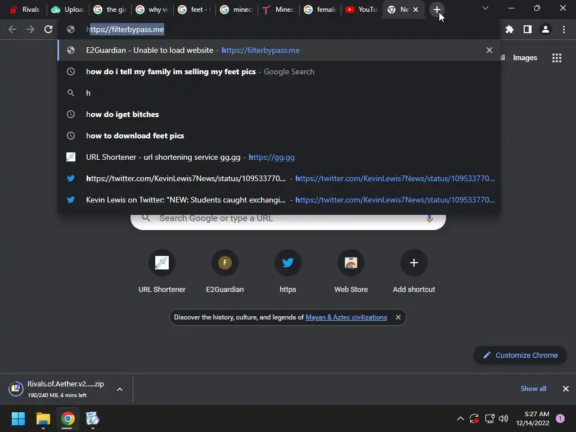Select the 'how do iget bitches' suggestion

click(279, 114)
